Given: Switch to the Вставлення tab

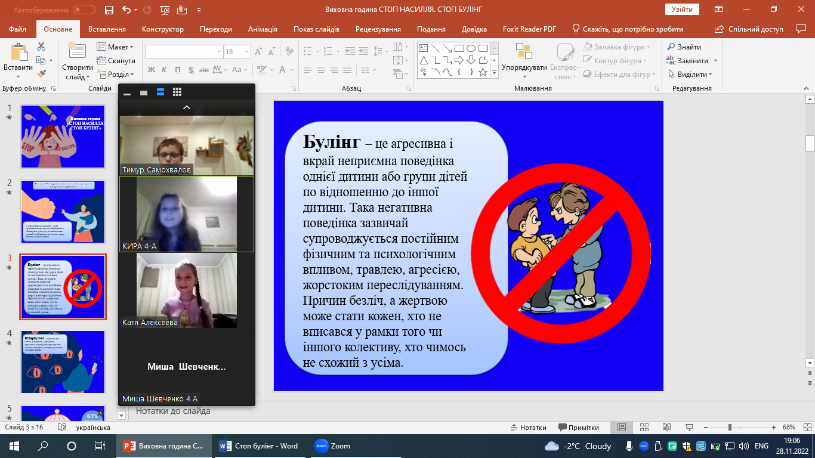Looking at the screenshot, I should 107,29.
